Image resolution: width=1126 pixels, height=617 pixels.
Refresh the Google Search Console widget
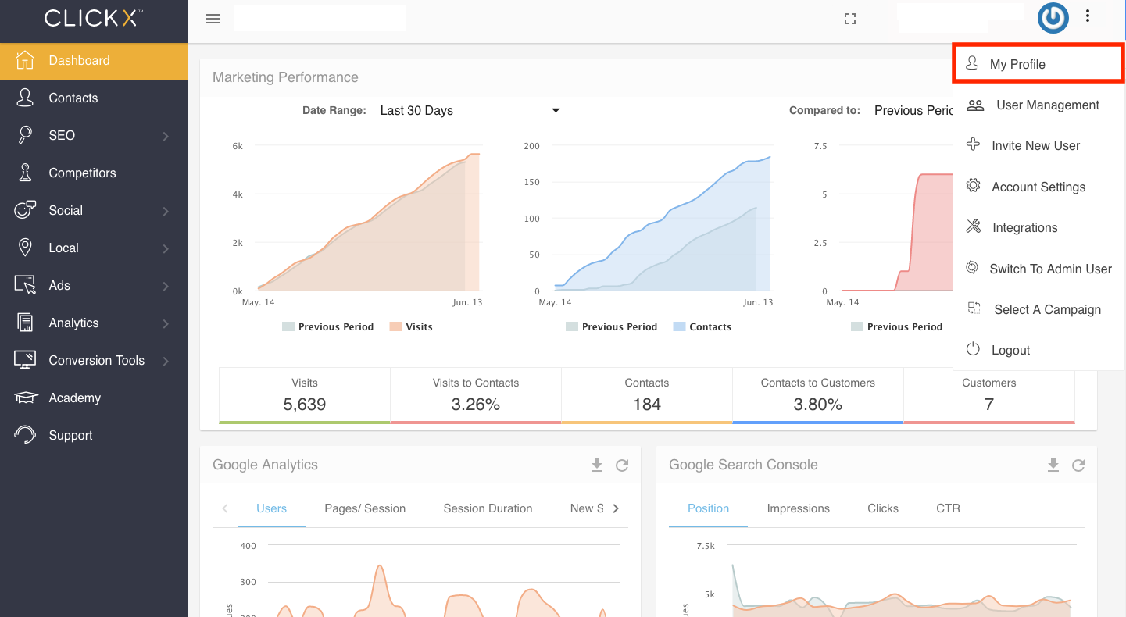point(1078,465)
